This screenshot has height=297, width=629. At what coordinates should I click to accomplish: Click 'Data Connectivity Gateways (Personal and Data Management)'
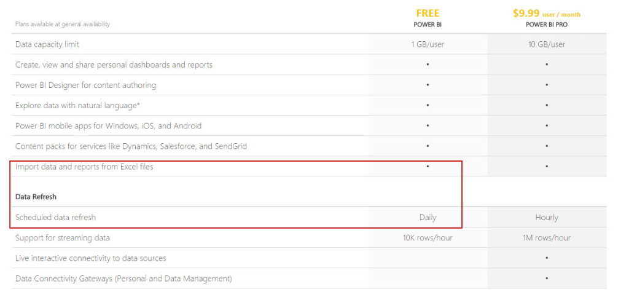pos(123,279)
